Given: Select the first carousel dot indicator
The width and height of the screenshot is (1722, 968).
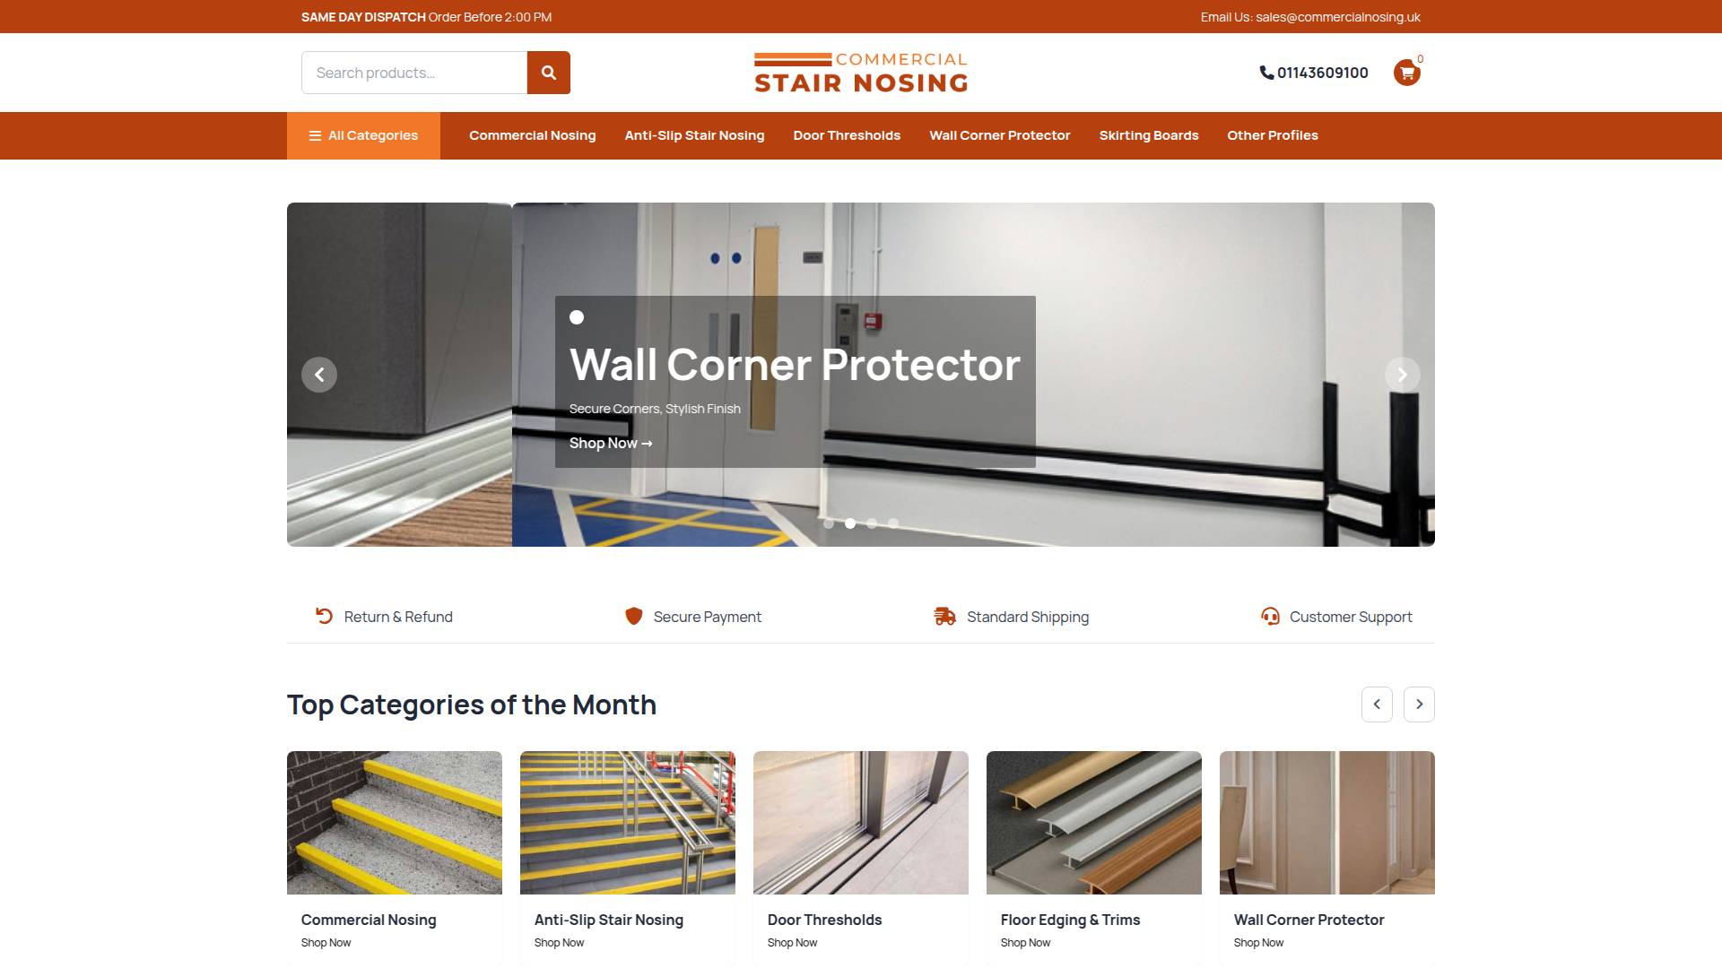Looking at the screenshot, I should 829,523.
